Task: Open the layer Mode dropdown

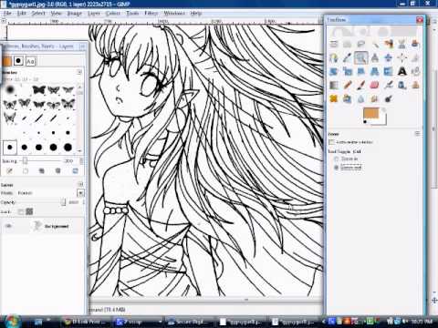Action: (x=80, y=193)
